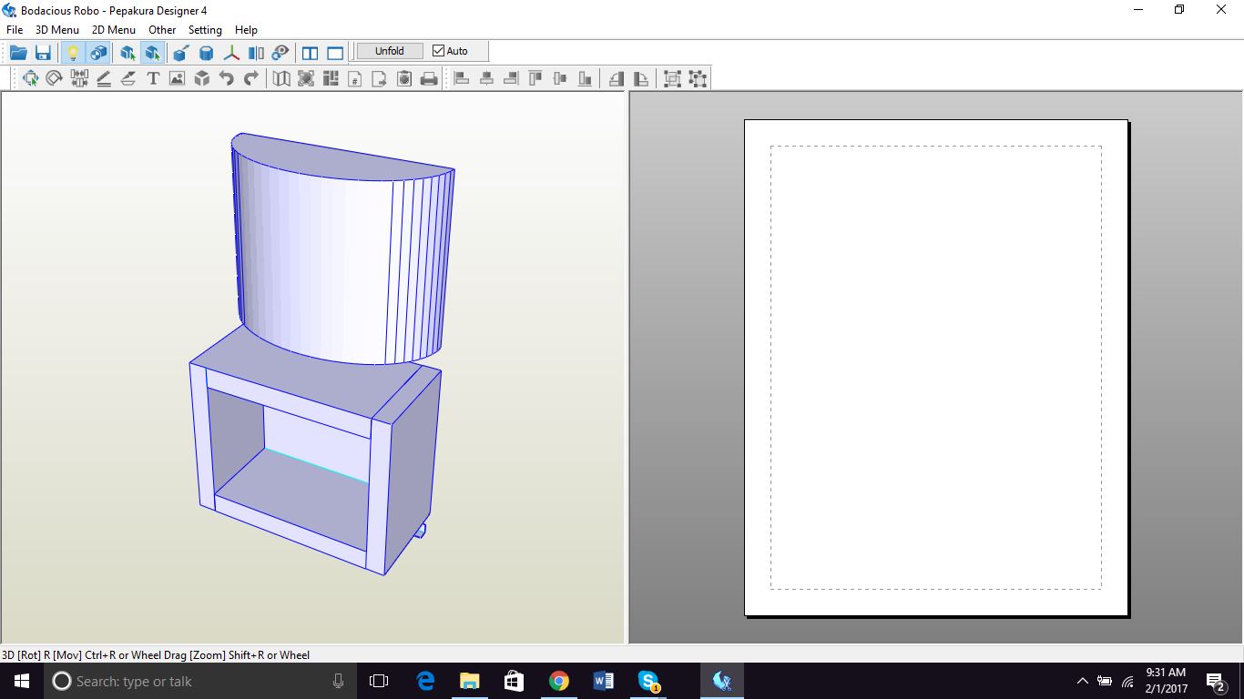Open the Setting menu
The image size is (1244, 699).
tap(205, 29)
